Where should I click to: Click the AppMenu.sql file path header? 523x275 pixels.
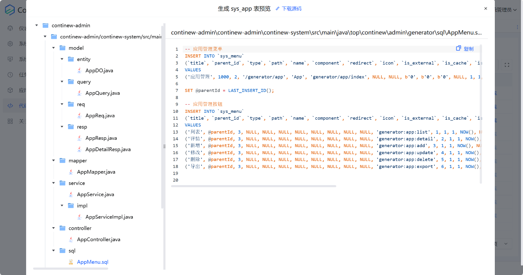[326, 32]
